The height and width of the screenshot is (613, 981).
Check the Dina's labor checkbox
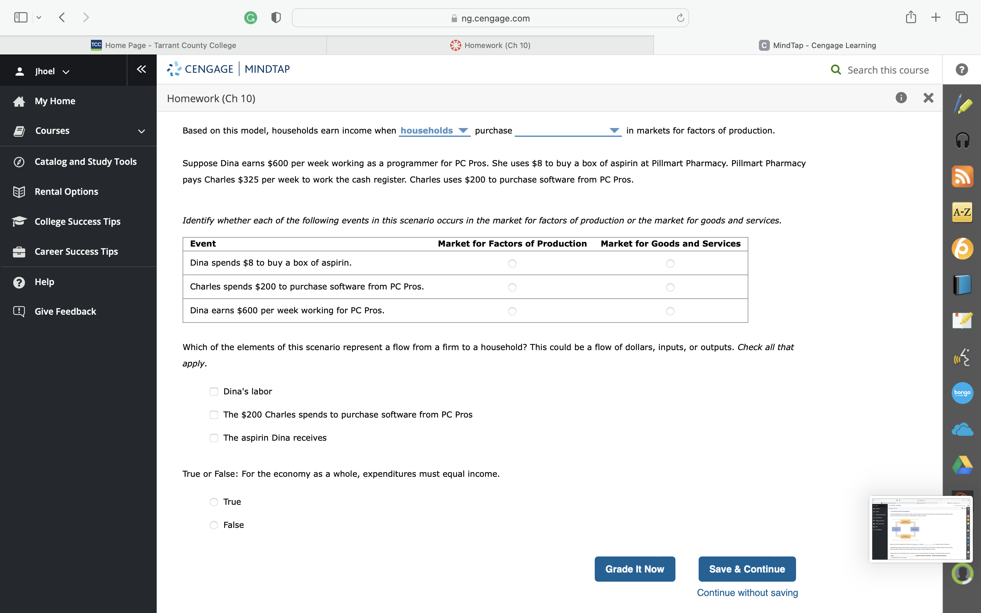[x=214, y=391]
